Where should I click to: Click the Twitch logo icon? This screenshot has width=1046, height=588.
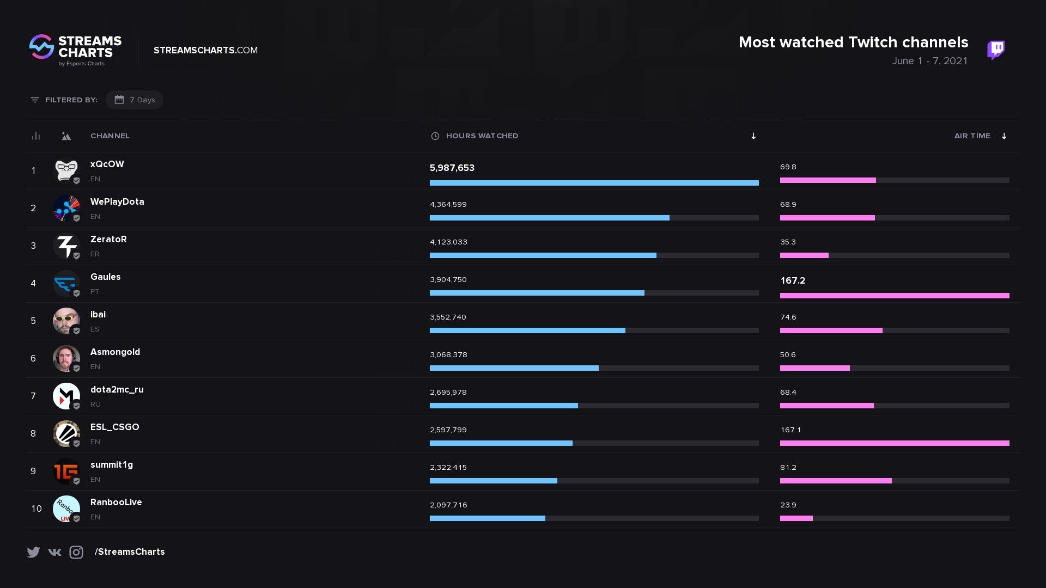point(996,50)
